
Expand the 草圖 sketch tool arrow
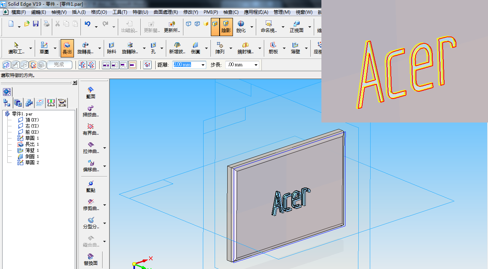pyautogui.click(x=55, y=48)
